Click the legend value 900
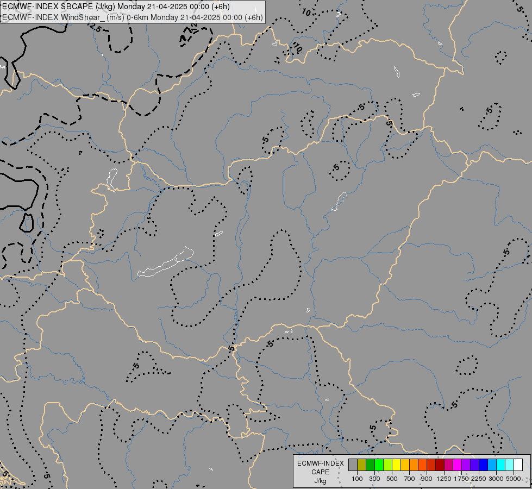Image resolution: width=532 pixels, height=489 pixels. coord(427,479)
